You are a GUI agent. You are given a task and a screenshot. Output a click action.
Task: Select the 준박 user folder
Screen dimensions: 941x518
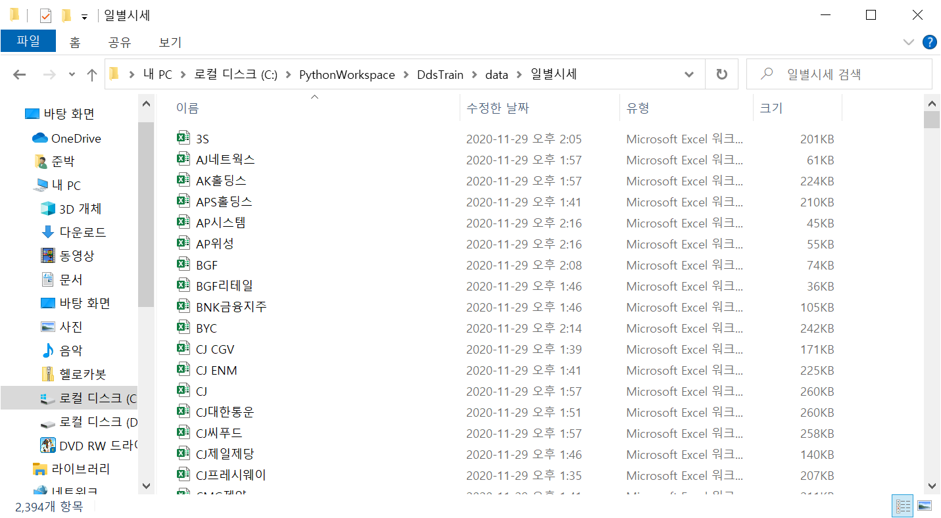coord(63,162)
